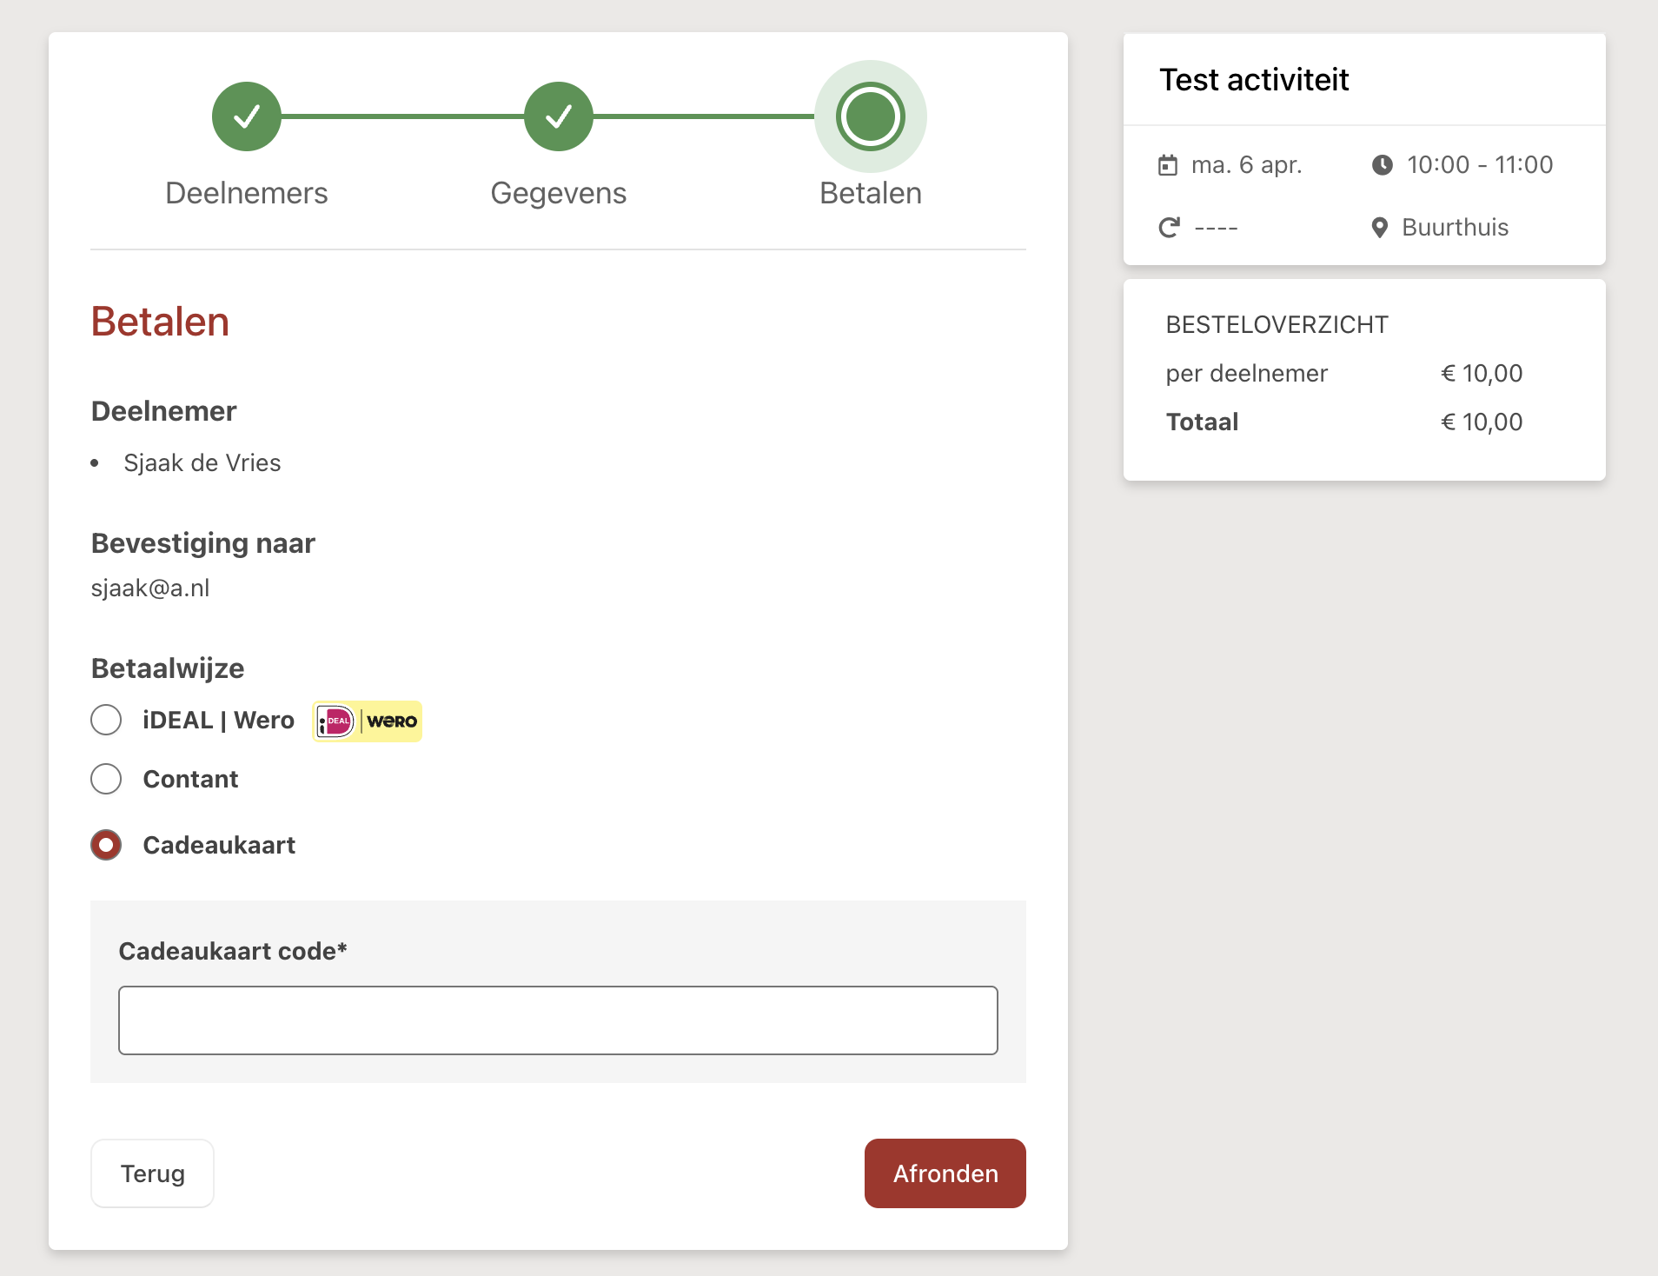This screenshot has width=1658, height=1276.
Task: Click the repeat arrow icon
Action: [1170, 228]
